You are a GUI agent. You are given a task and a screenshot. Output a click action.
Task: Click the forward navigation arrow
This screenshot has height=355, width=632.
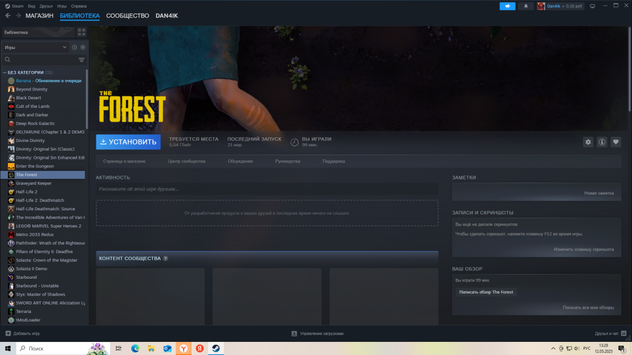tap(18, 16)
